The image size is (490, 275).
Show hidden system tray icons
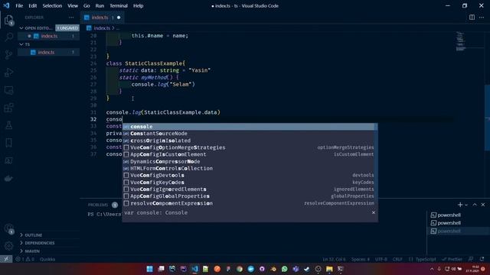click(x=432, y=269)
